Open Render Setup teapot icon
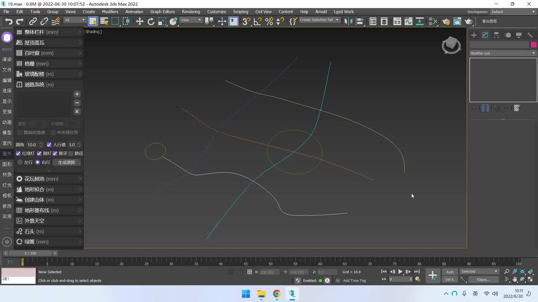Viewport: 538px width, 302px height. [446, 21]
